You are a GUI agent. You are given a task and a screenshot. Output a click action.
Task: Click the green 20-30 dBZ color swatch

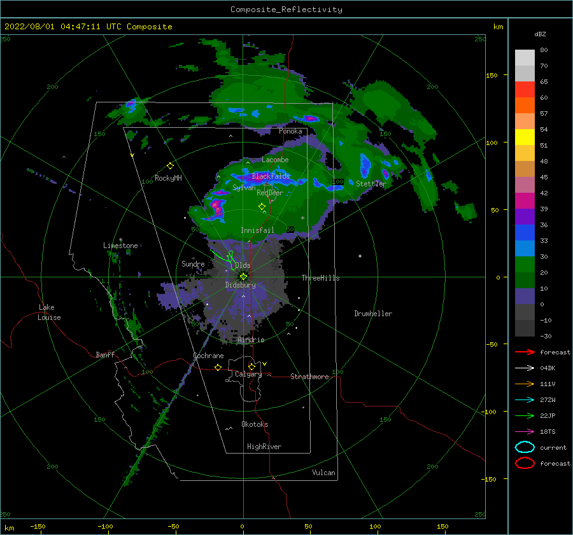click(x=525, y=265)
